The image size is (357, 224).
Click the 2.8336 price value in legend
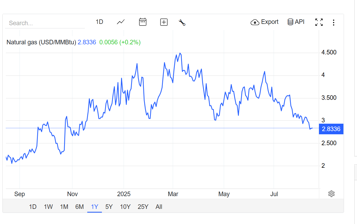click(x=87, y=42)
